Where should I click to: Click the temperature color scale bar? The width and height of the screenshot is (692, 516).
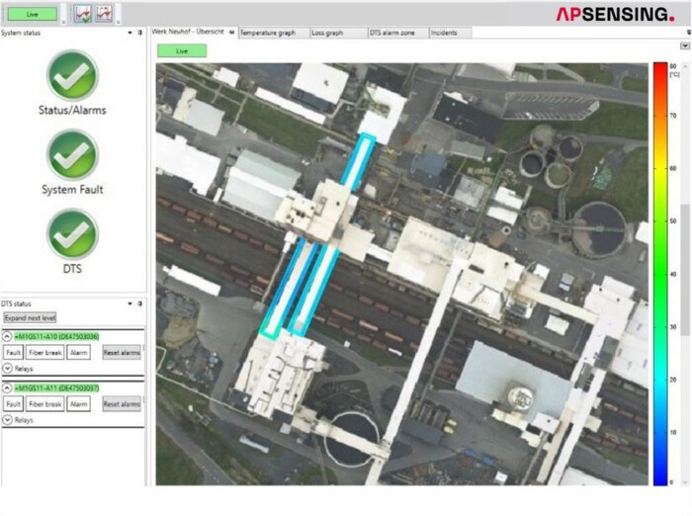659,273
